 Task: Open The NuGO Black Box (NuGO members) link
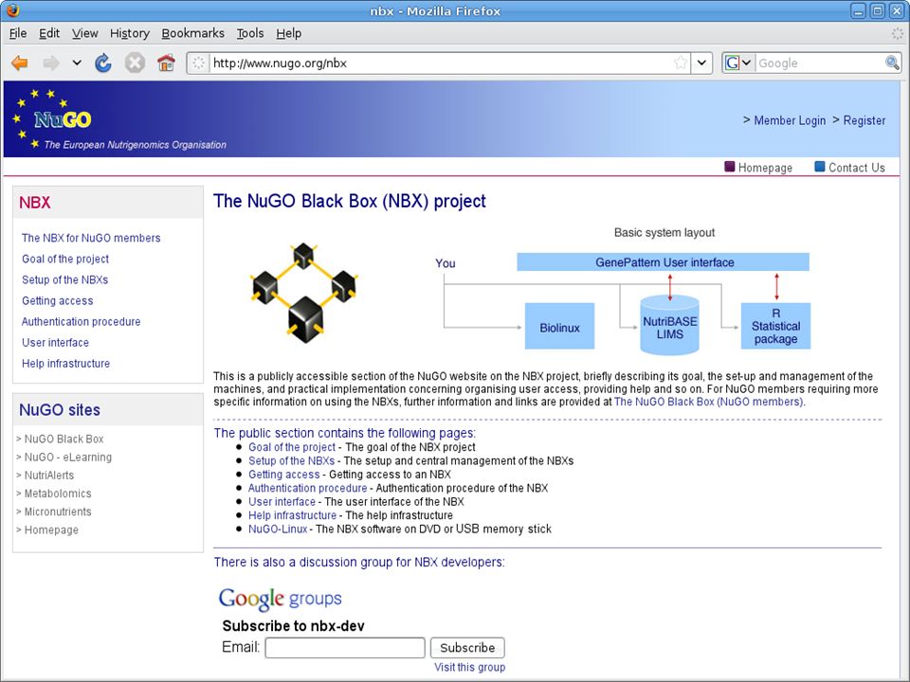coord(709,402)
